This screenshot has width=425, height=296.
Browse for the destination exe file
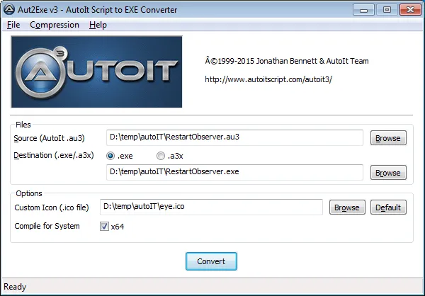tap(388, 173)
